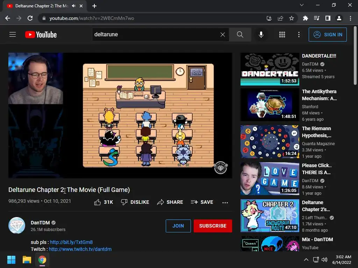Show hidden system tray icons
The image size is (358, 268).
[306, 260]
